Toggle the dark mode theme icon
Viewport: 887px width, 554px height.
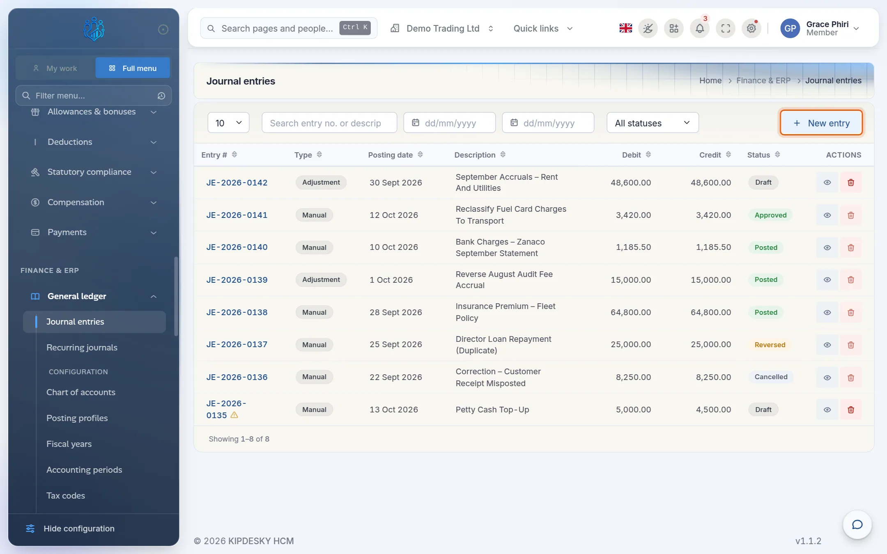click(x=648, y=28)
